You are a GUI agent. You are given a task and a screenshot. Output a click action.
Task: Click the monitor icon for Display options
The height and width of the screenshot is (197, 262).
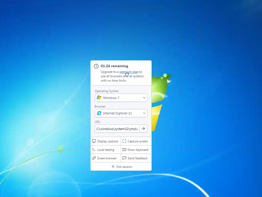click(x=94, y=141)
